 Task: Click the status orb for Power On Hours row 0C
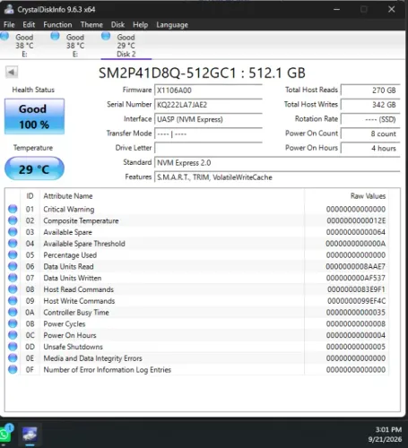pos(13,335)
